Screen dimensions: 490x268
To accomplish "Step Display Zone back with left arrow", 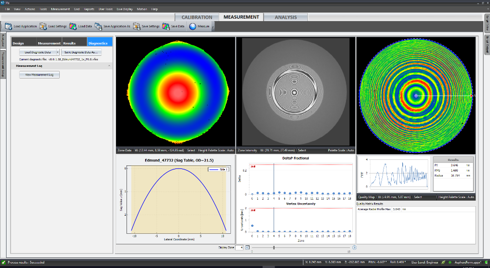I will [247, 247].
